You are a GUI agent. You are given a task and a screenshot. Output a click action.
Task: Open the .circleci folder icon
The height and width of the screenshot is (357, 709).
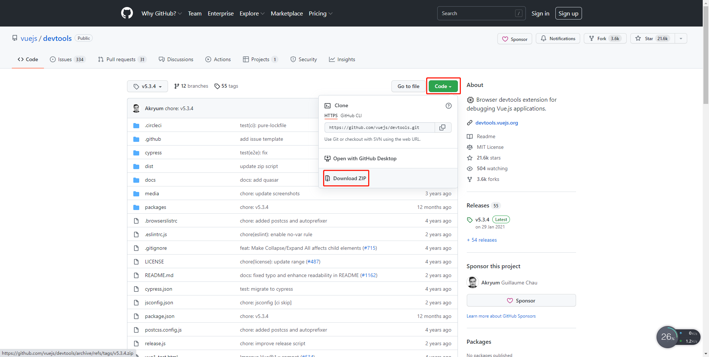(x=136, y=125)
